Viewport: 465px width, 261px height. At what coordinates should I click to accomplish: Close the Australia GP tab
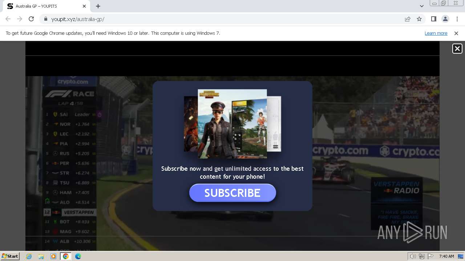[84, 6]
